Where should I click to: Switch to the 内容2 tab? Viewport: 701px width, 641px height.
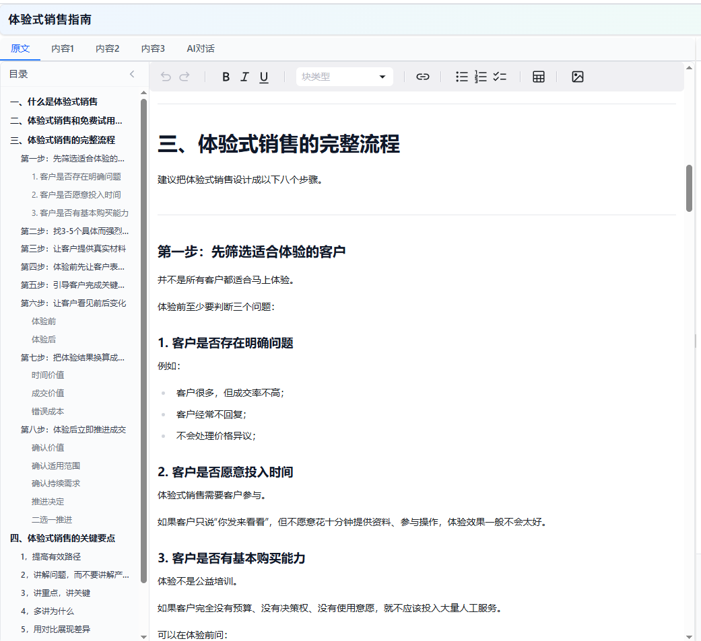107,48
